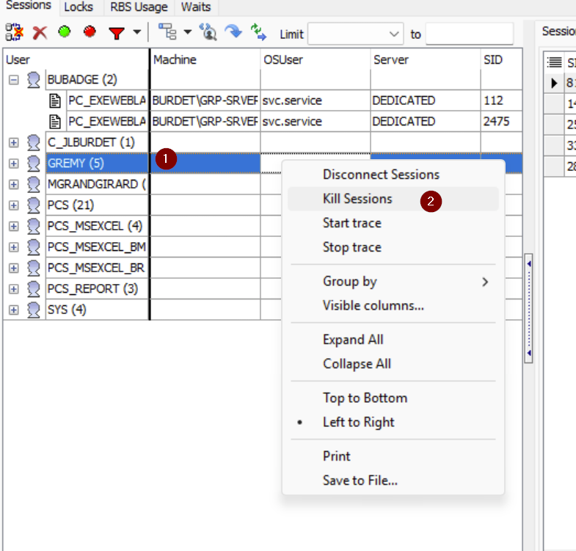The image size is (576, 551).
Task: Collapse the BUBADGE (2) user group
Action: pos(14,80)
